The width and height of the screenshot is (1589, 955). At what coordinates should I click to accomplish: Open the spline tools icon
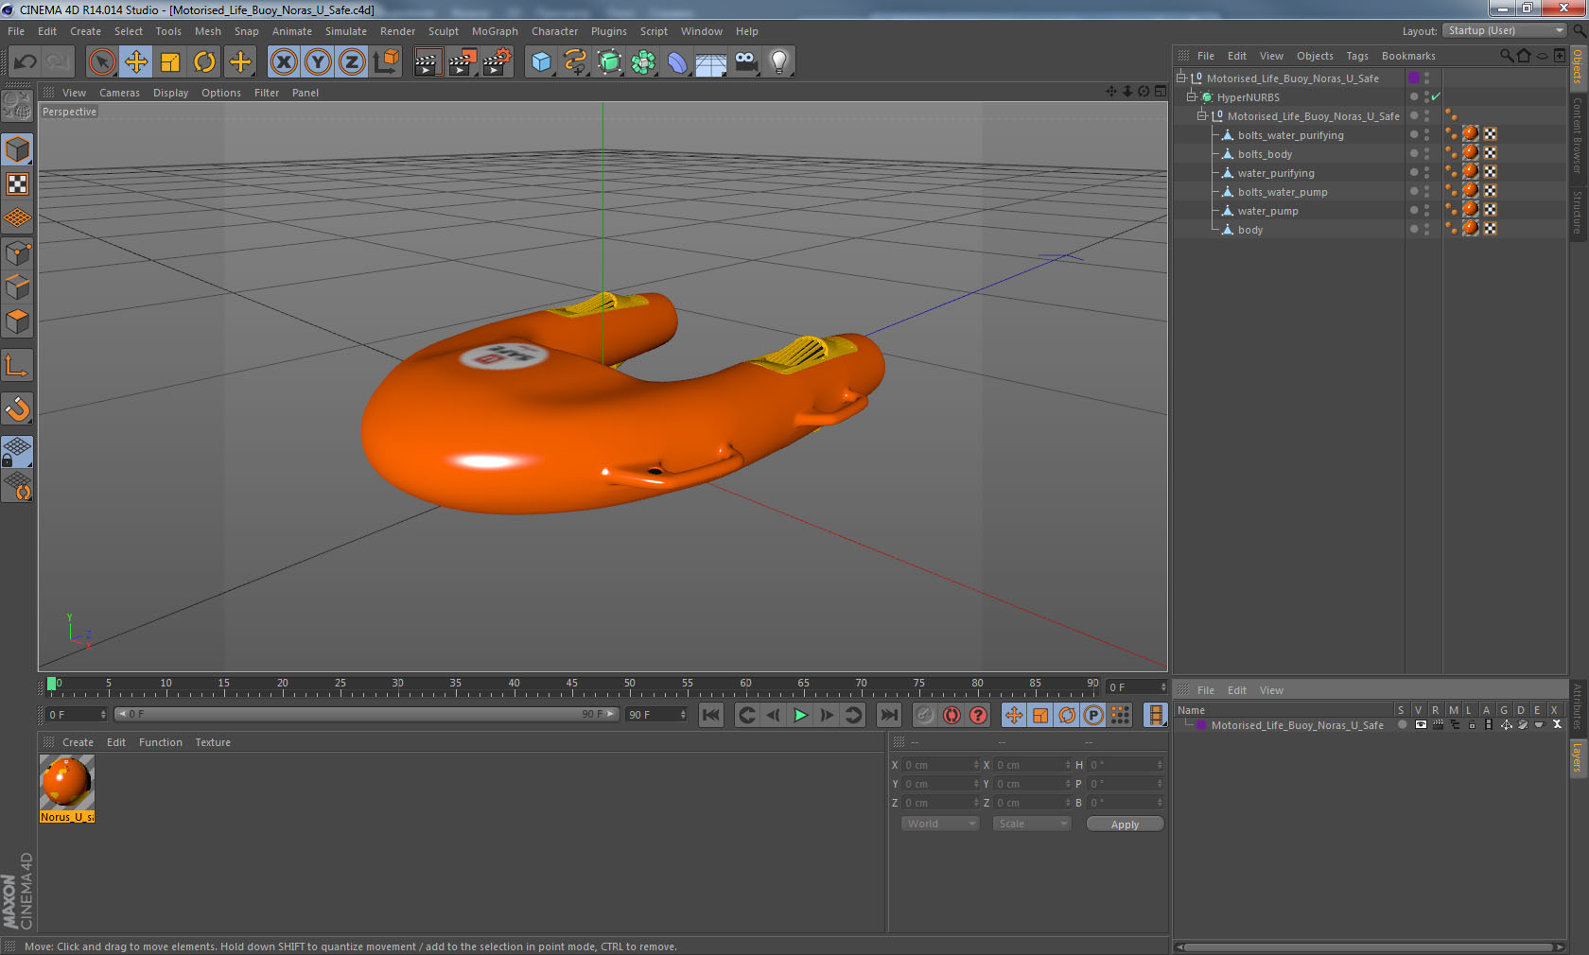[x=575, y=62]
